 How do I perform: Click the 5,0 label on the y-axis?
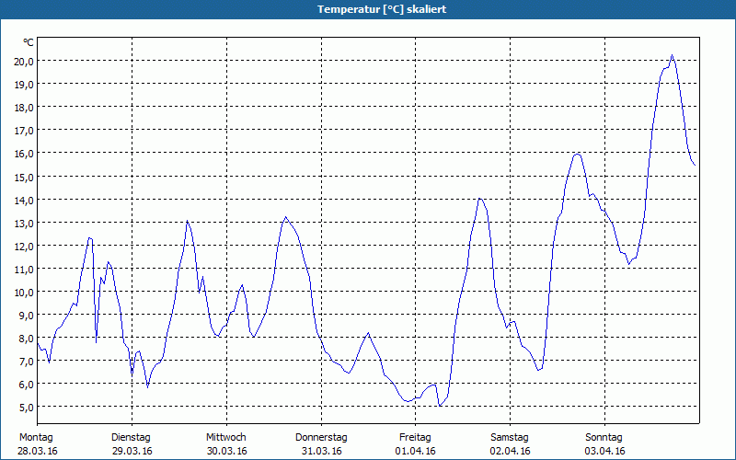[24, 407]
